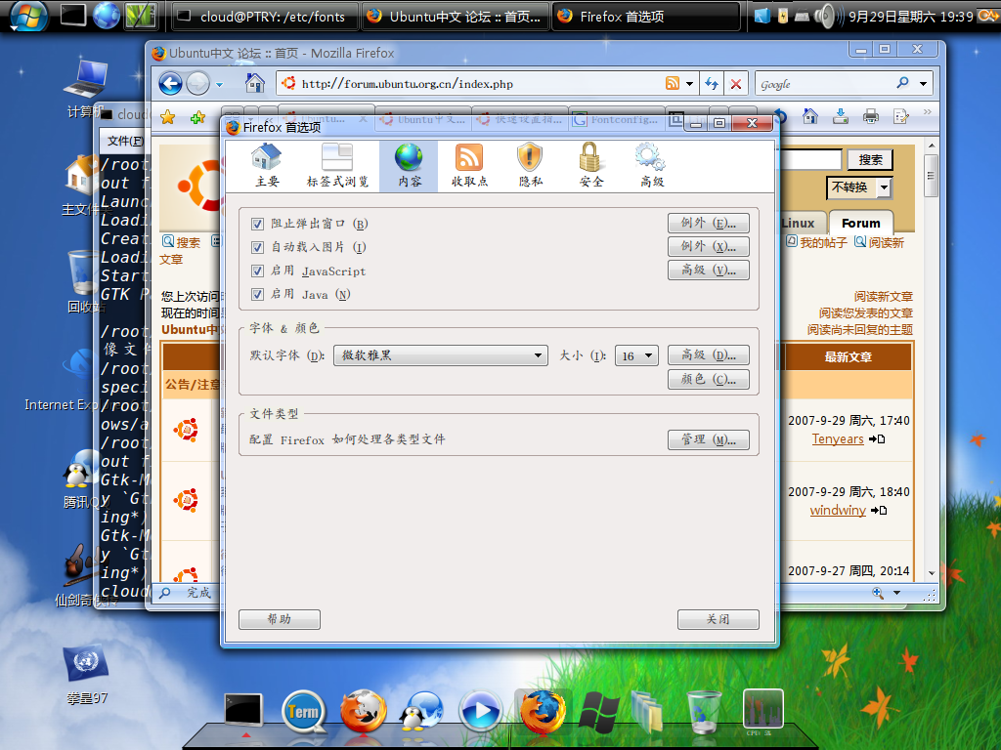
Task: Toggle the 自动载入图片 checkbox
Action: point(257,247)
